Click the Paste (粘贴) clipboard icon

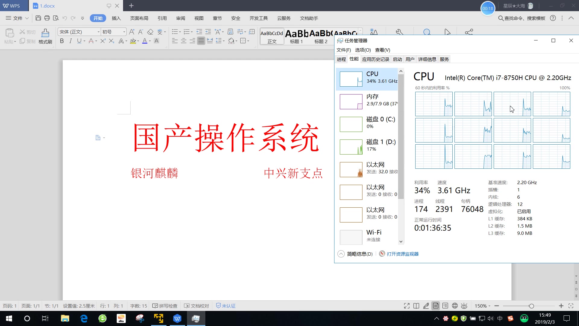(x=10, y=33)
